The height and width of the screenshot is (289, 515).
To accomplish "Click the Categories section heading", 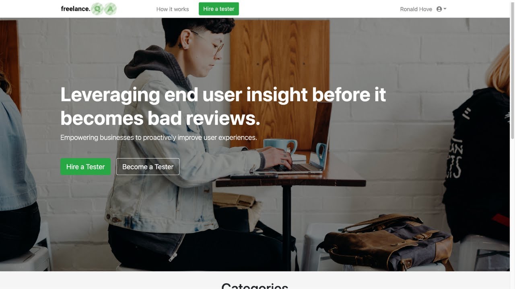I will click(x=255, y=286).
